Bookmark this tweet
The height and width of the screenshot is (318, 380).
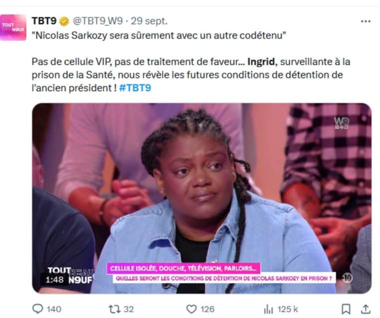click(346, 309)
